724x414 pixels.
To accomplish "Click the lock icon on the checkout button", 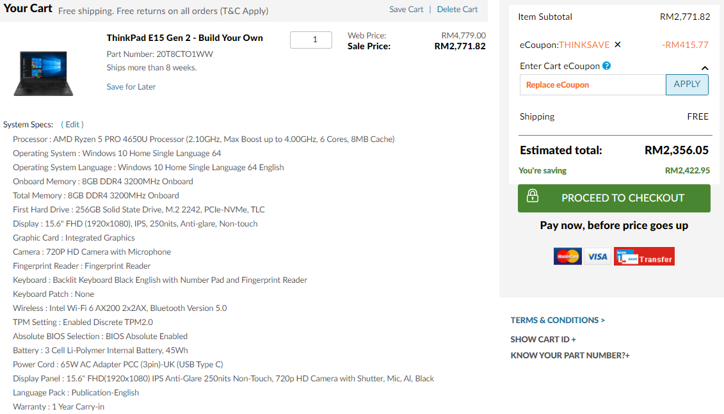I will 533,197.
